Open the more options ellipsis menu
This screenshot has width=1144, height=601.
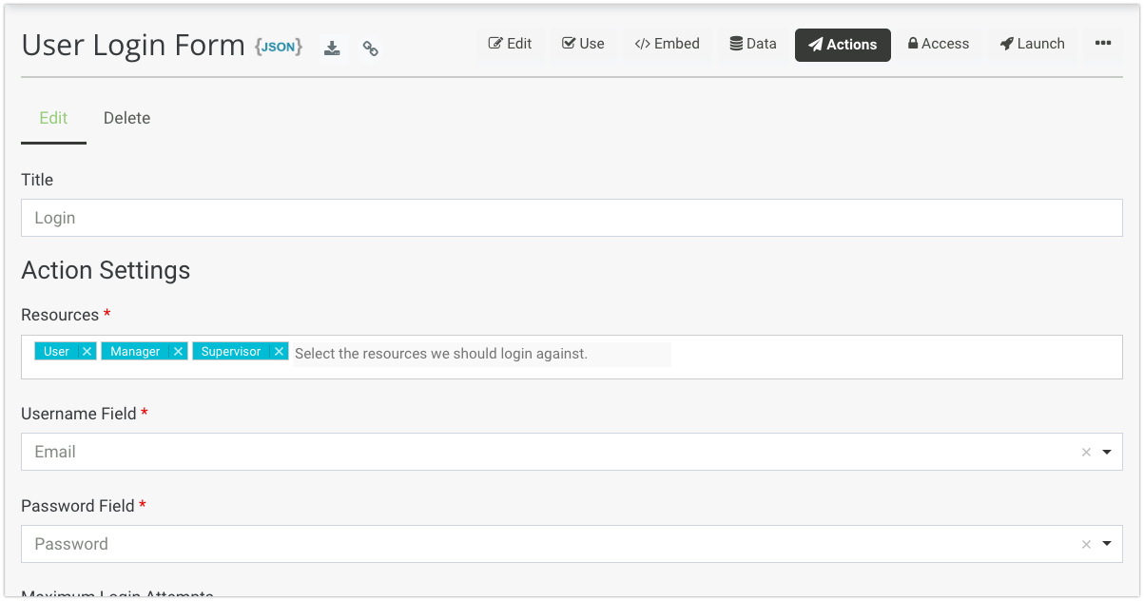coord(1102,44)
